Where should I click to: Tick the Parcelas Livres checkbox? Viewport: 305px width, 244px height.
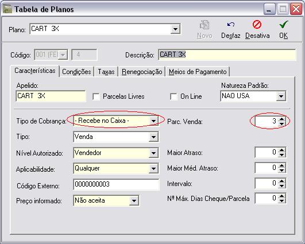coord(96,96)
